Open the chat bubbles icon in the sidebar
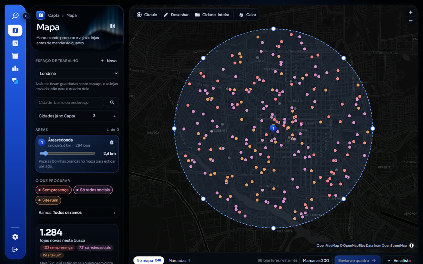The image size is (423, 264). (x=15, y=81)
